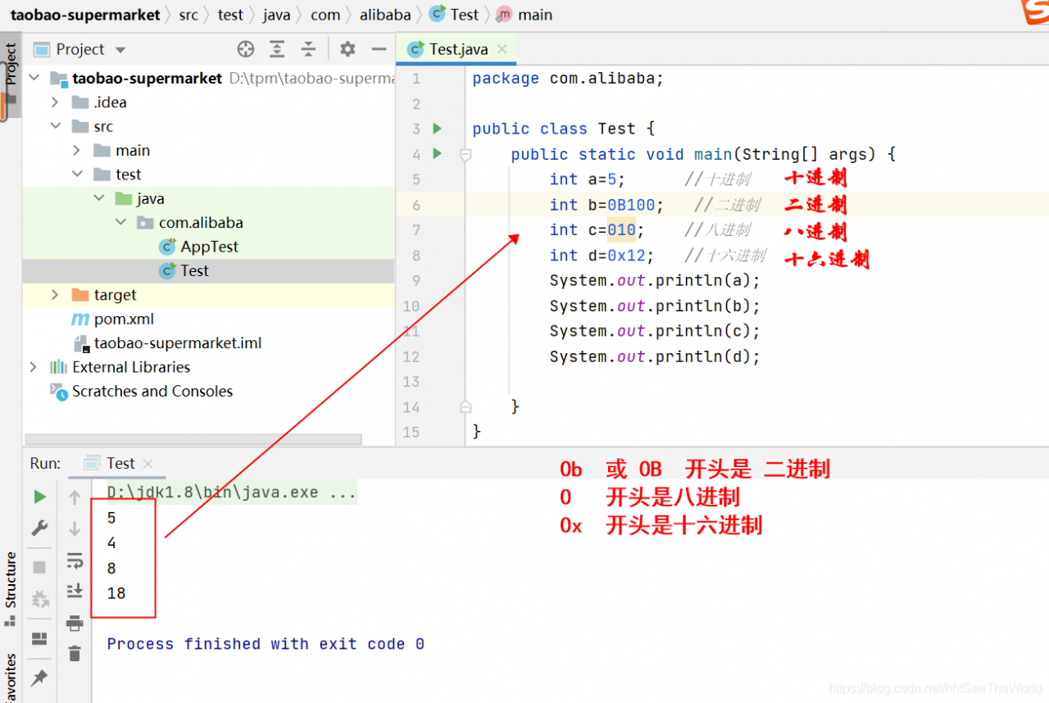Image resolution: width=1049 pixels, height=703 pixels.
Task: Expand External Libraries node
Action: [33, 367]
